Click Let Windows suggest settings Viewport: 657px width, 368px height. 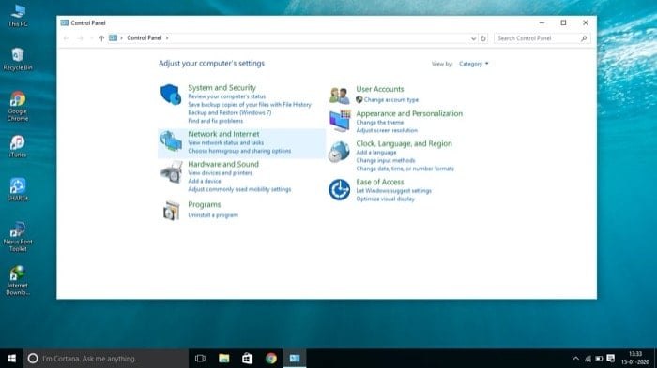(x=393, y=191)
